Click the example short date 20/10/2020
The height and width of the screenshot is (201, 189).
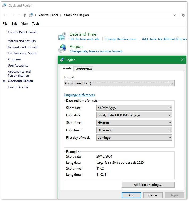click(x=104, y=156)
